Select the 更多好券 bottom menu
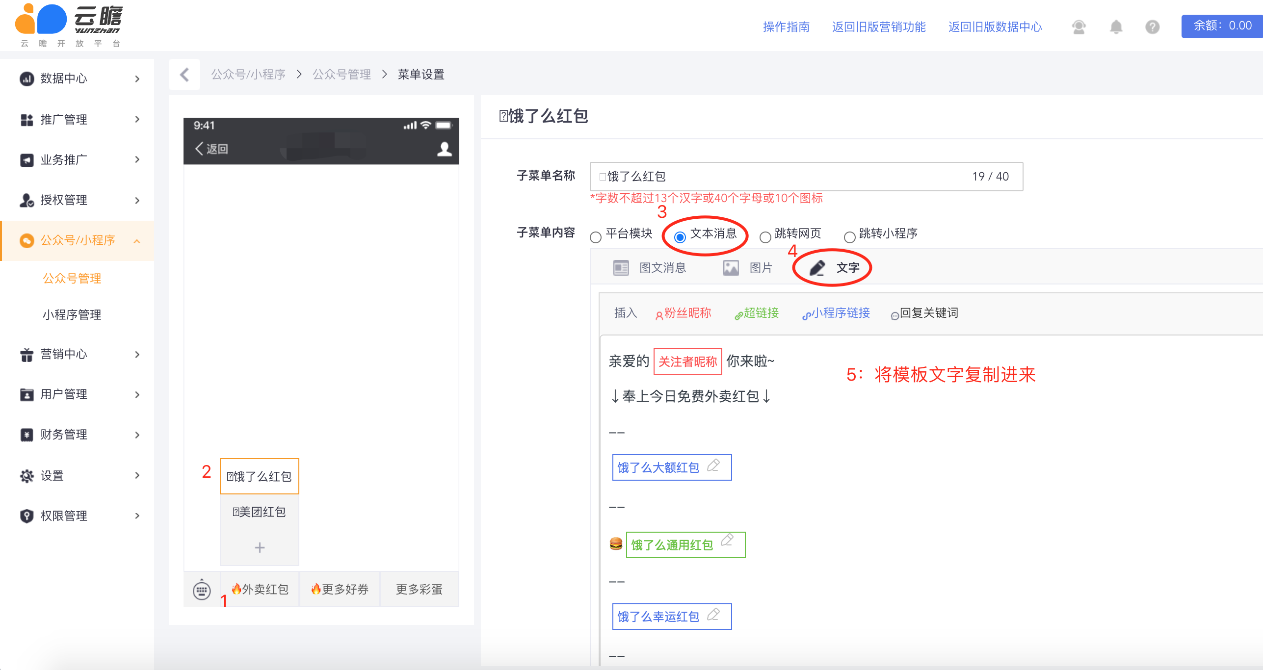This screenshot has width=1263, height=670. click(340, 589)
